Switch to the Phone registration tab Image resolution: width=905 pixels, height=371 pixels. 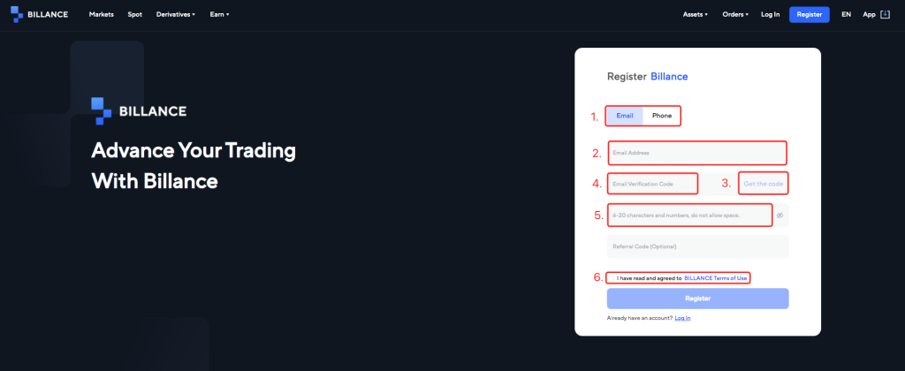(662, 116)
